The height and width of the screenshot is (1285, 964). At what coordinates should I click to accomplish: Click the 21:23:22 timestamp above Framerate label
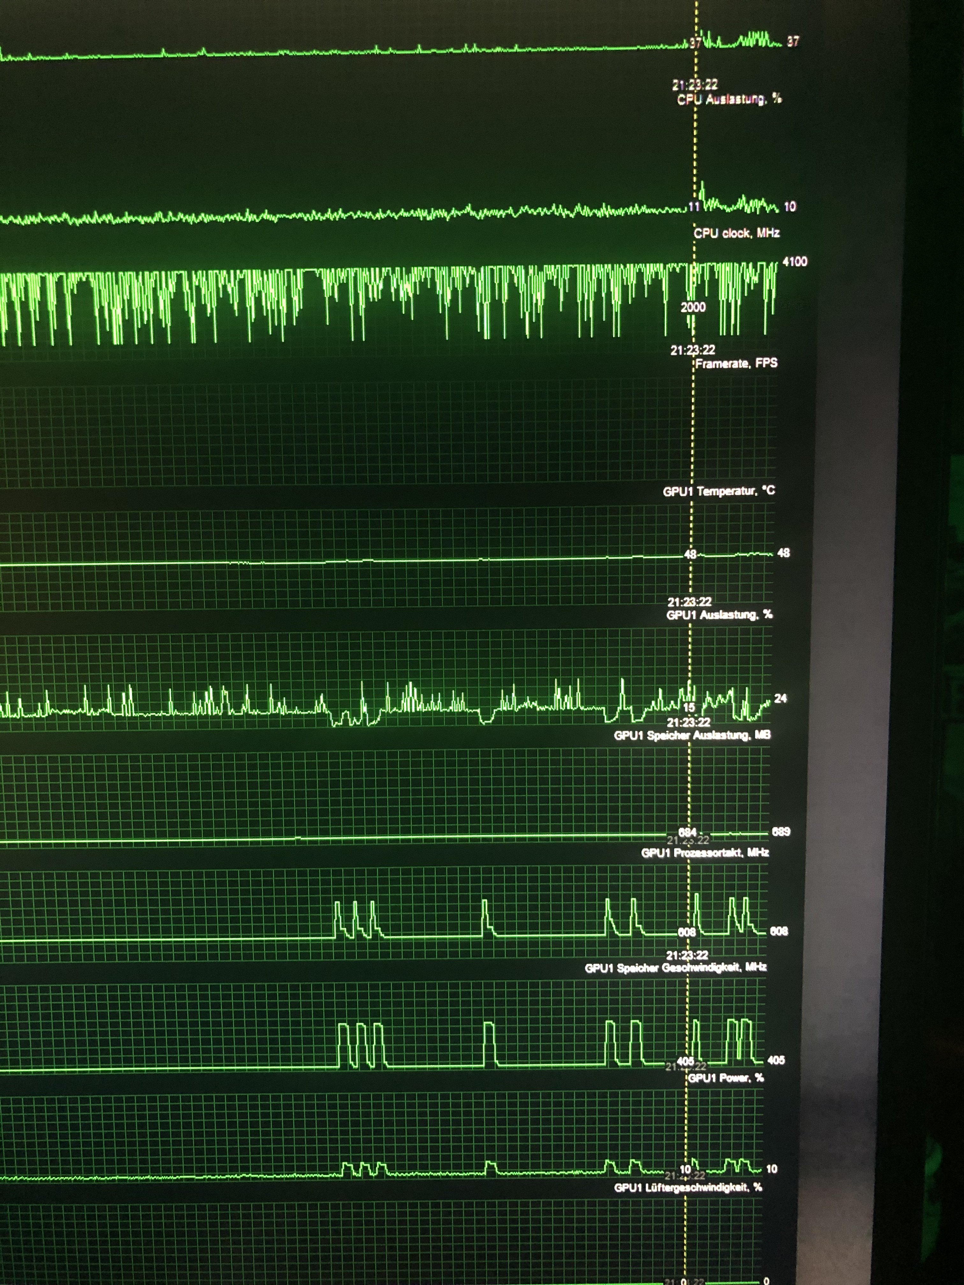click(x=693, y=350)
